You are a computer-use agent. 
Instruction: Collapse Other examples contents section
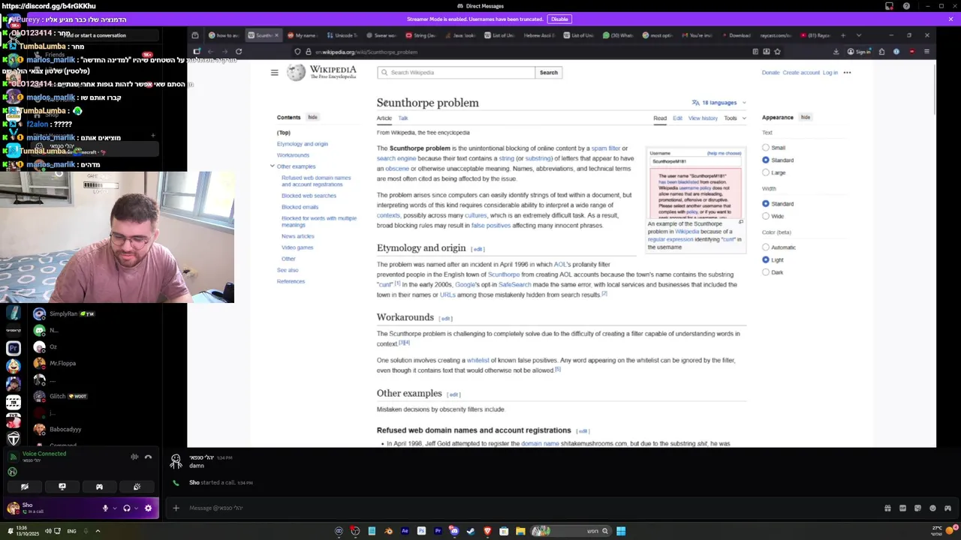tap(273, 166)
